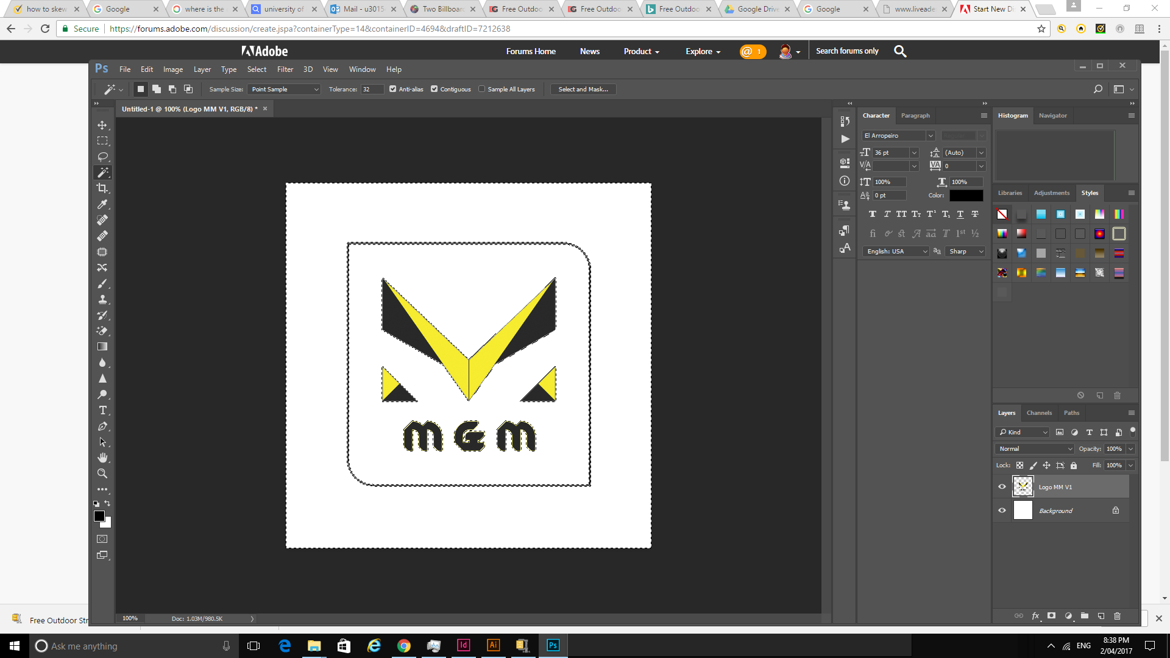
Task: Open the Layer menu
Action: tap(202, 69)
